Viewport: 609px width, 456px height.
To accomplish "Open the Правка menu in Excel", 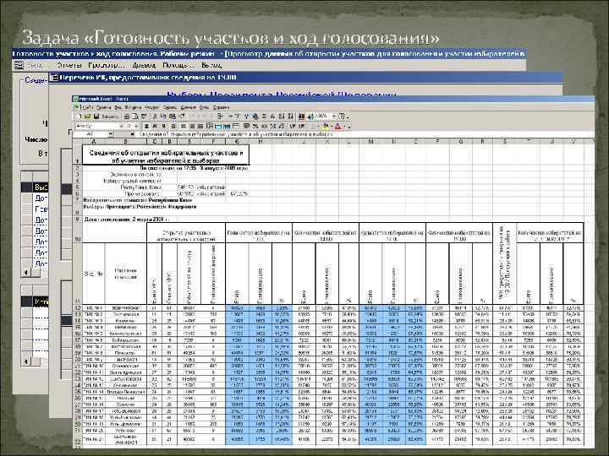I will (104, 107).
